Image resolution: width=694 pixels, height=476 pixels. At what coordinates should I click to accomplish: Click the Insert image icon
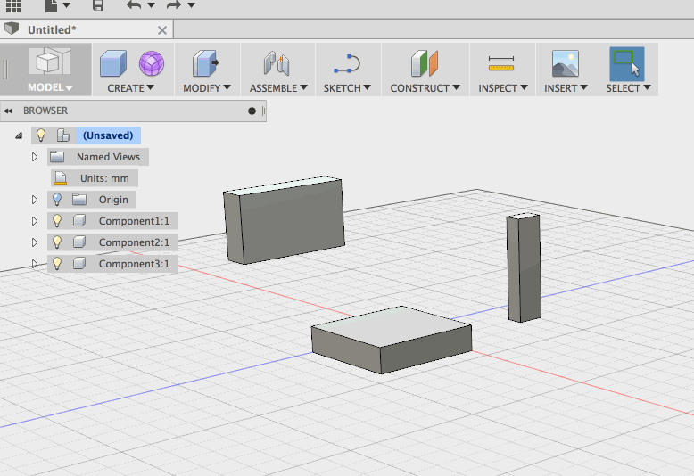[566, 63]
